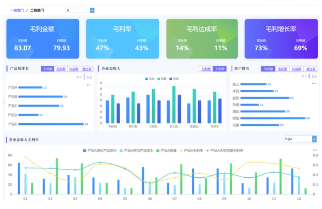Click customer bar with value 84
Screen dimensions: 322x209
273,118
